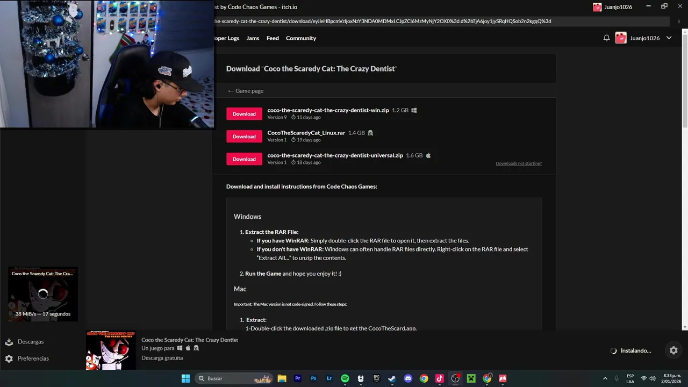Click the '1.6 GB' file size text
Viewport: 688px width, 387px height.
pos(414,155)
